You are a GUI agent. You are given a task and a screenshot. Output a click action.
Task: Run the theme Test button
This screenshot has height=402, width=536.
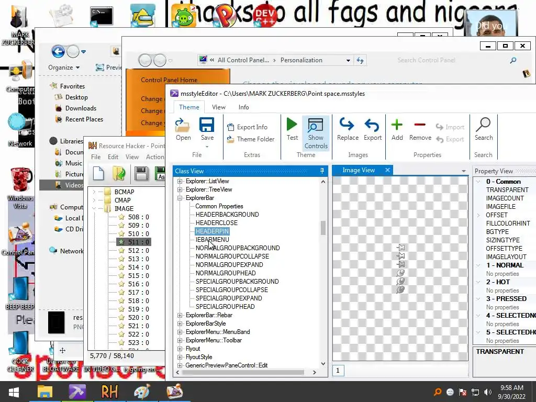pos(292,129)
